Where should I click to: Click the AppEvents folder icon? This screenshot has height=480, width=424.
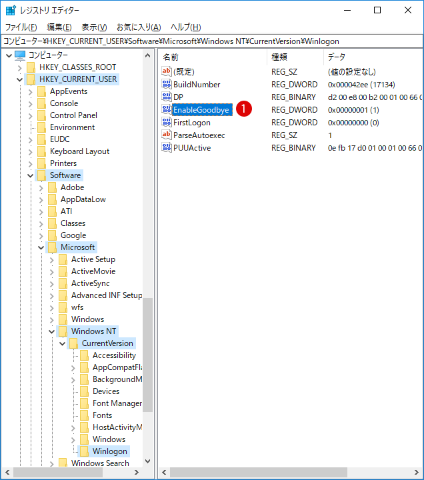(41, 91)
